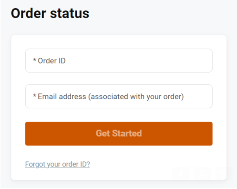Click the faint download arrow icon

181,173
